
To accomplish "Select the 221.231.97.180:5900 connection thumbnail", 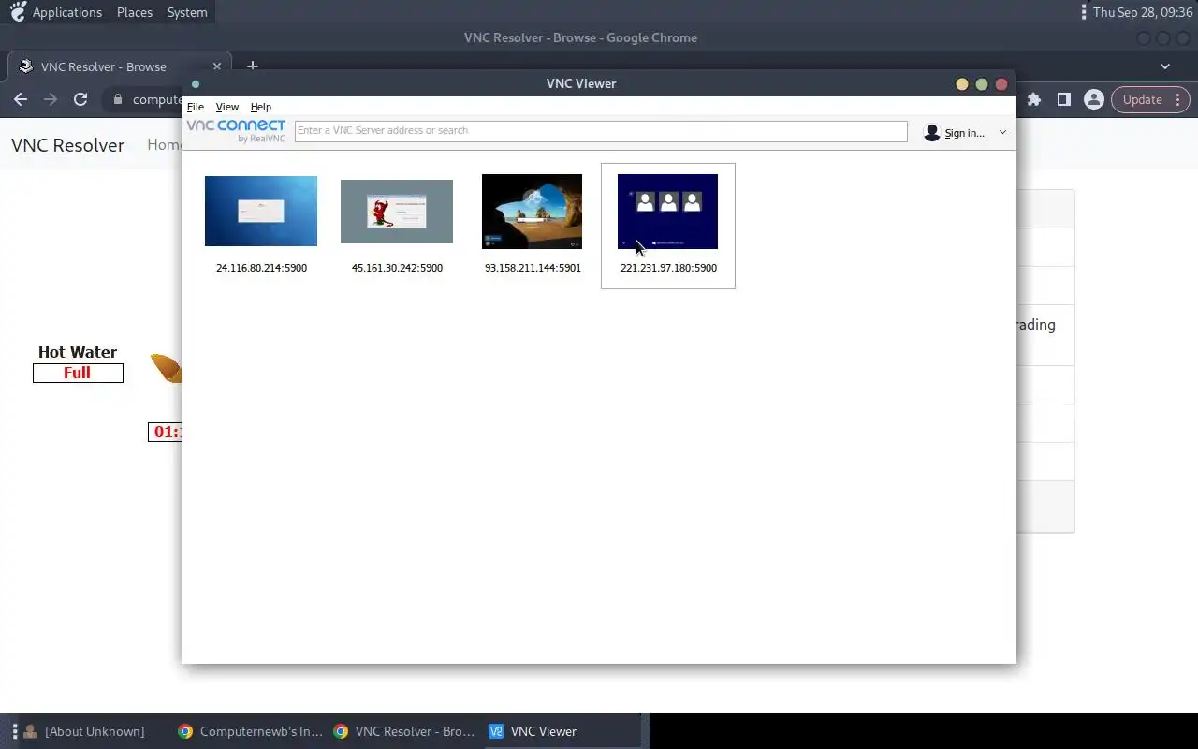I will (667, 212).
